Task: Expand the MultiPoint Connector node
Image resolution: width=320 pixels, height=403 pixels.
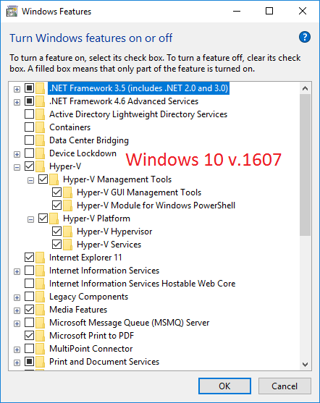Action: 17,349
